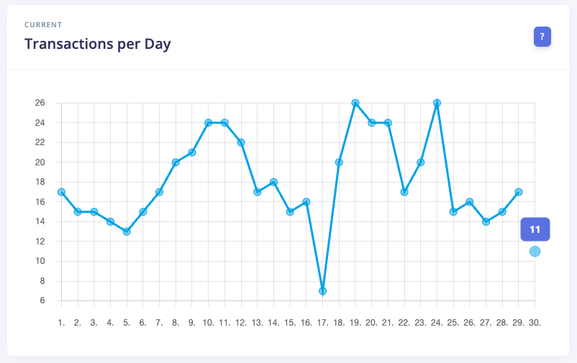Click the y-axis label 26
The image size is (577, 363).
[x=40, y=103]
